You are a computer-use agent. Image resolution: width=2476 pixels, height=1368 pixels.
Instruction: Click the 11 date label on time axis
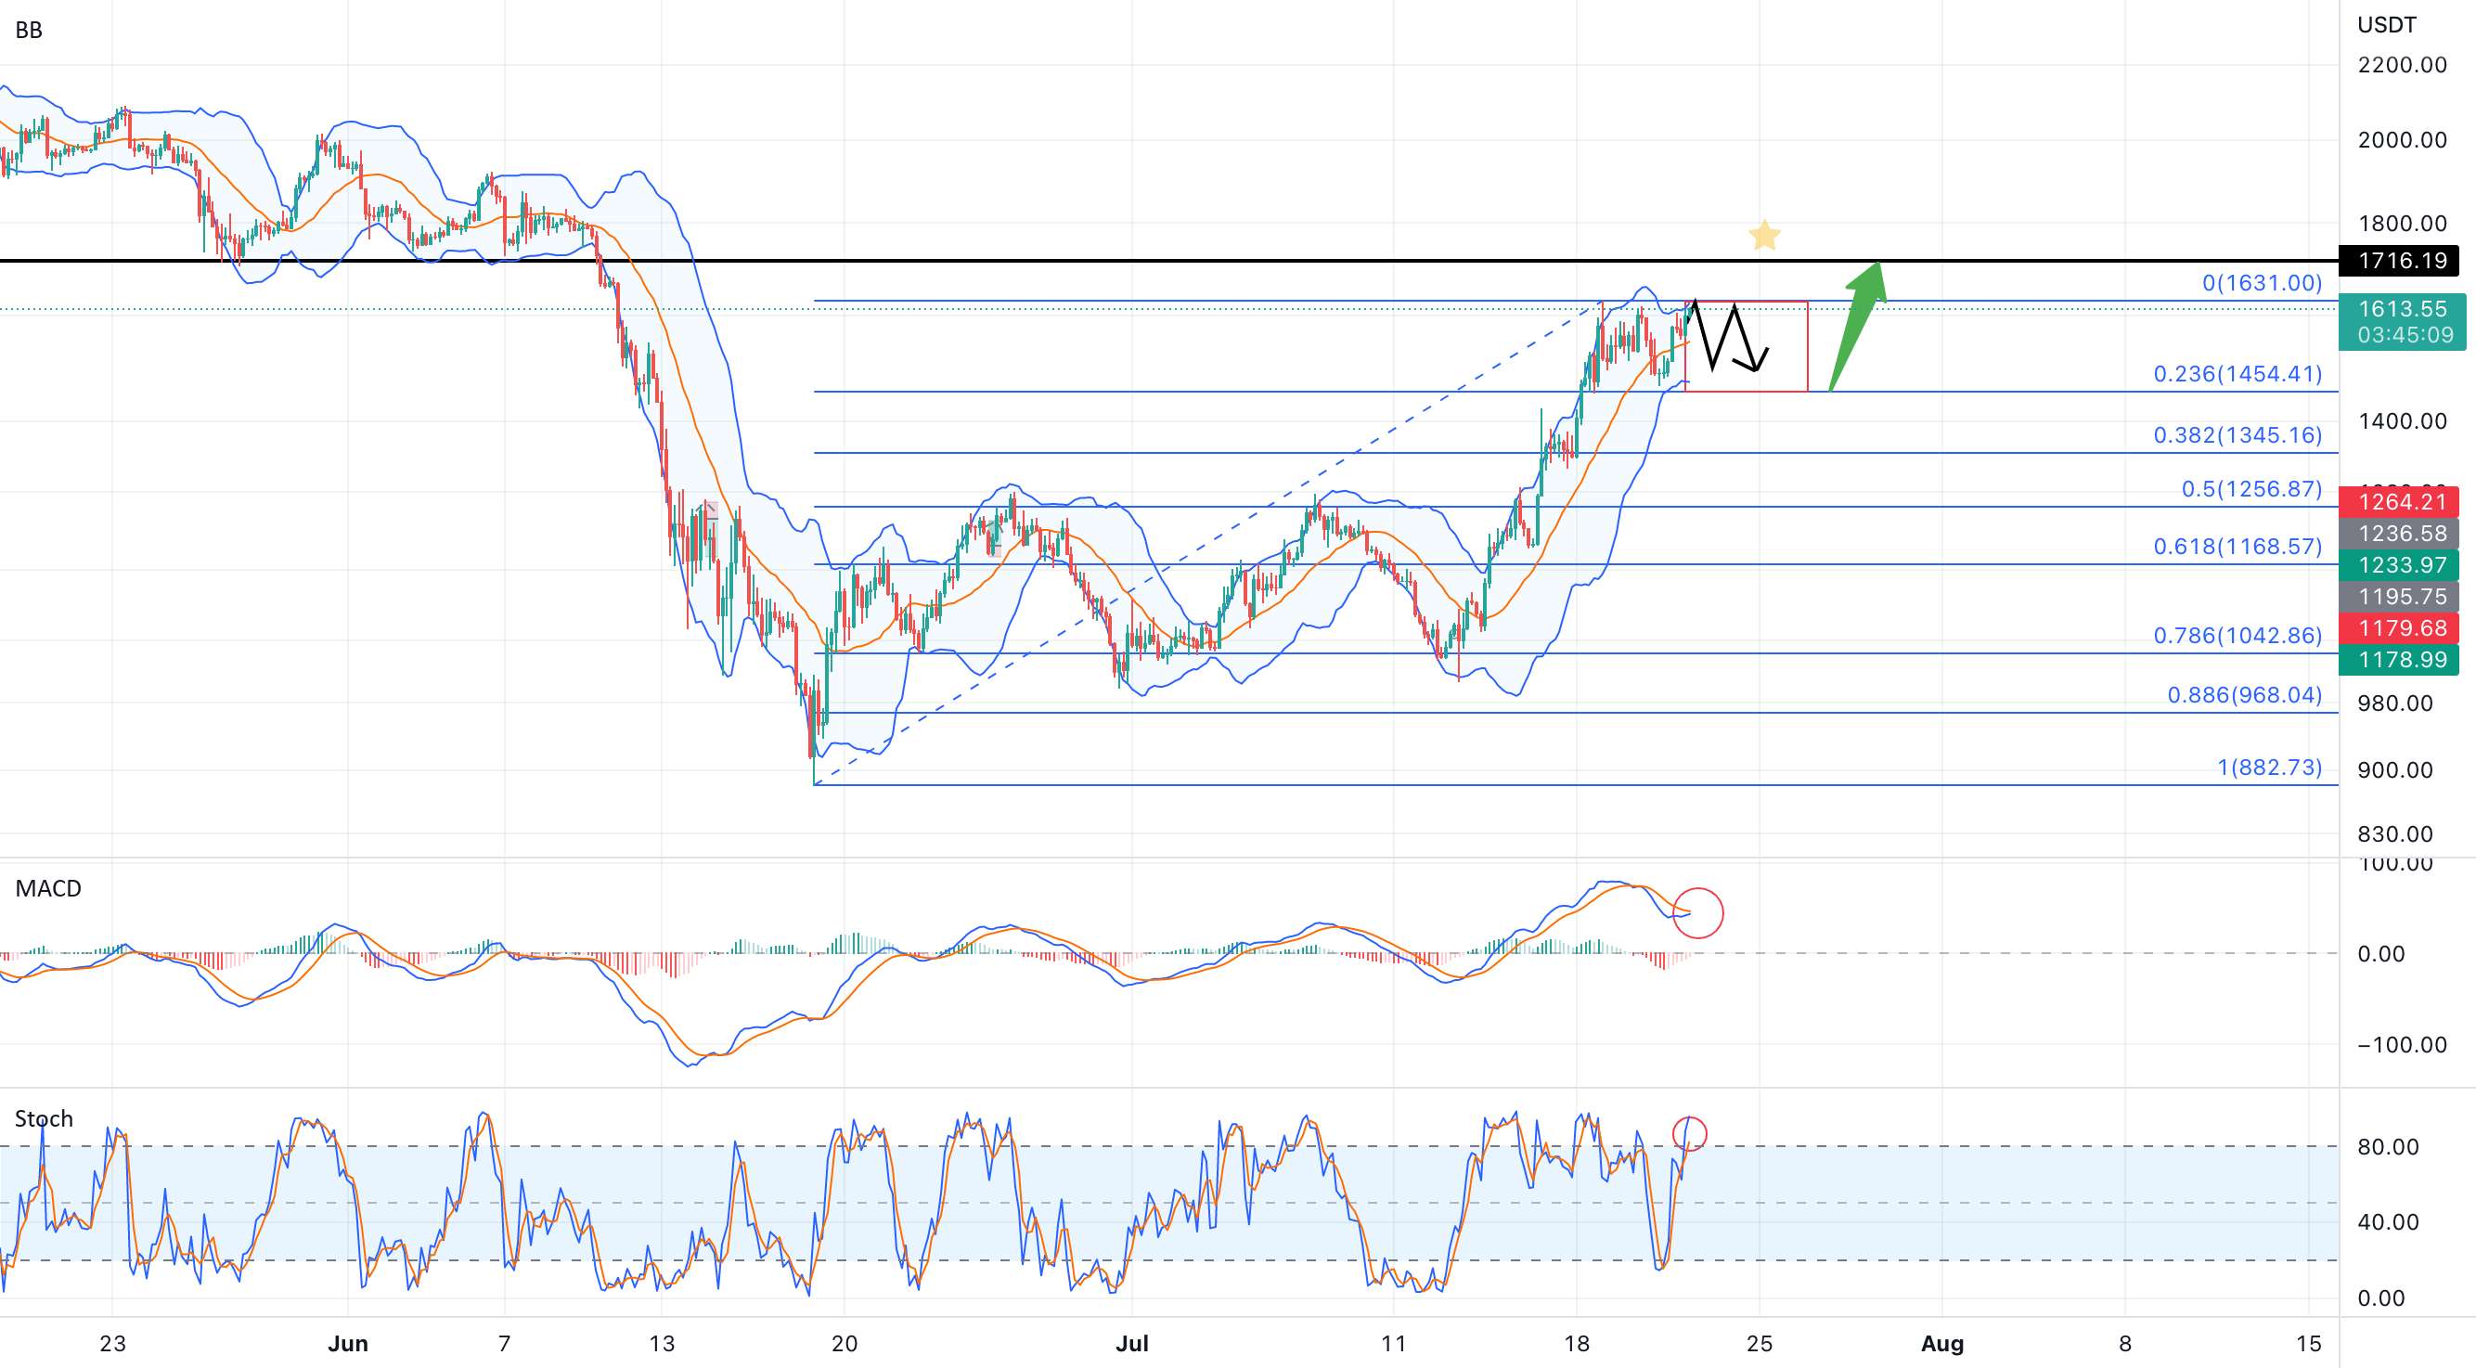tap(1394, 1344)
